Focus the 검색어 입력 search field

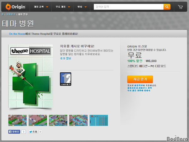click(x=129, y=7)
